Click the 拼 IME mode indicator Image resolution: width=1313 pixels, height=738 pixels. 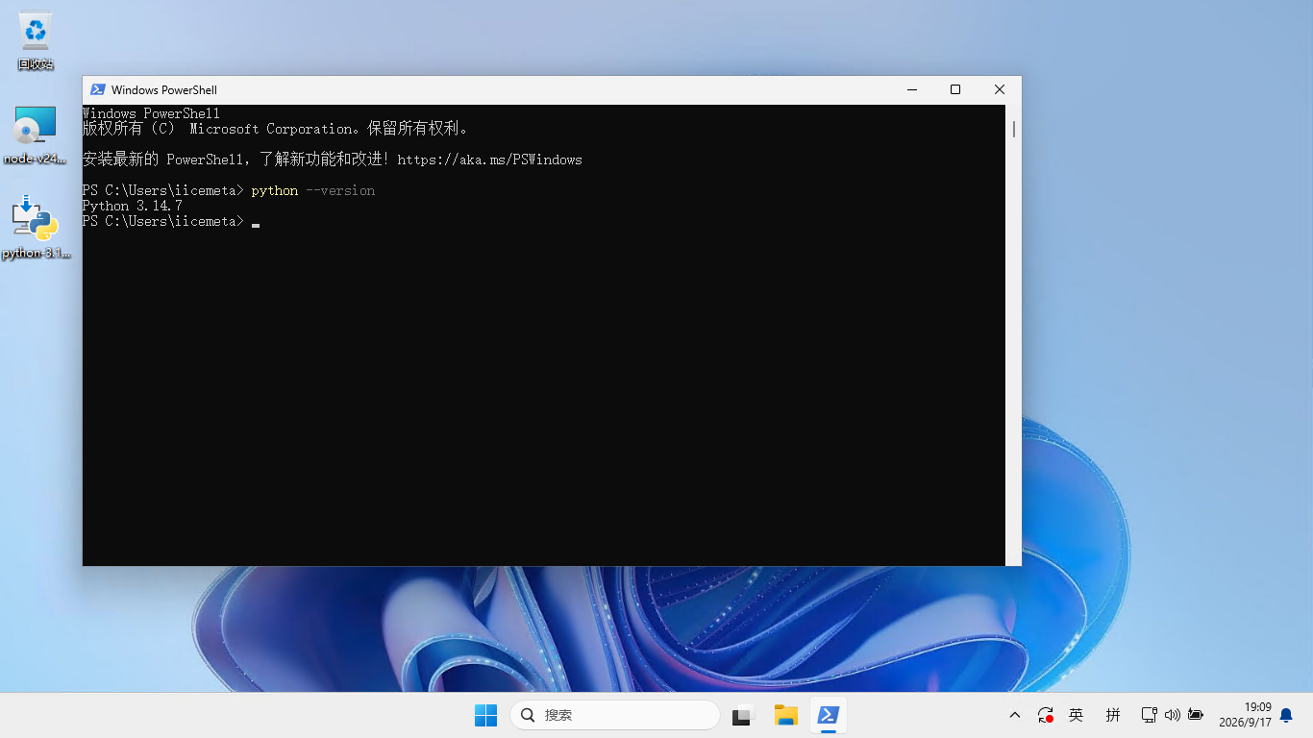(x=1113, y=715)
